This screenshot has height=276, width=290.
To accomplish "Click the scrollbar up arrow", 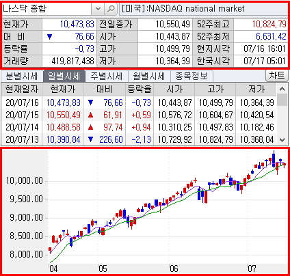I will coord(282,89).
